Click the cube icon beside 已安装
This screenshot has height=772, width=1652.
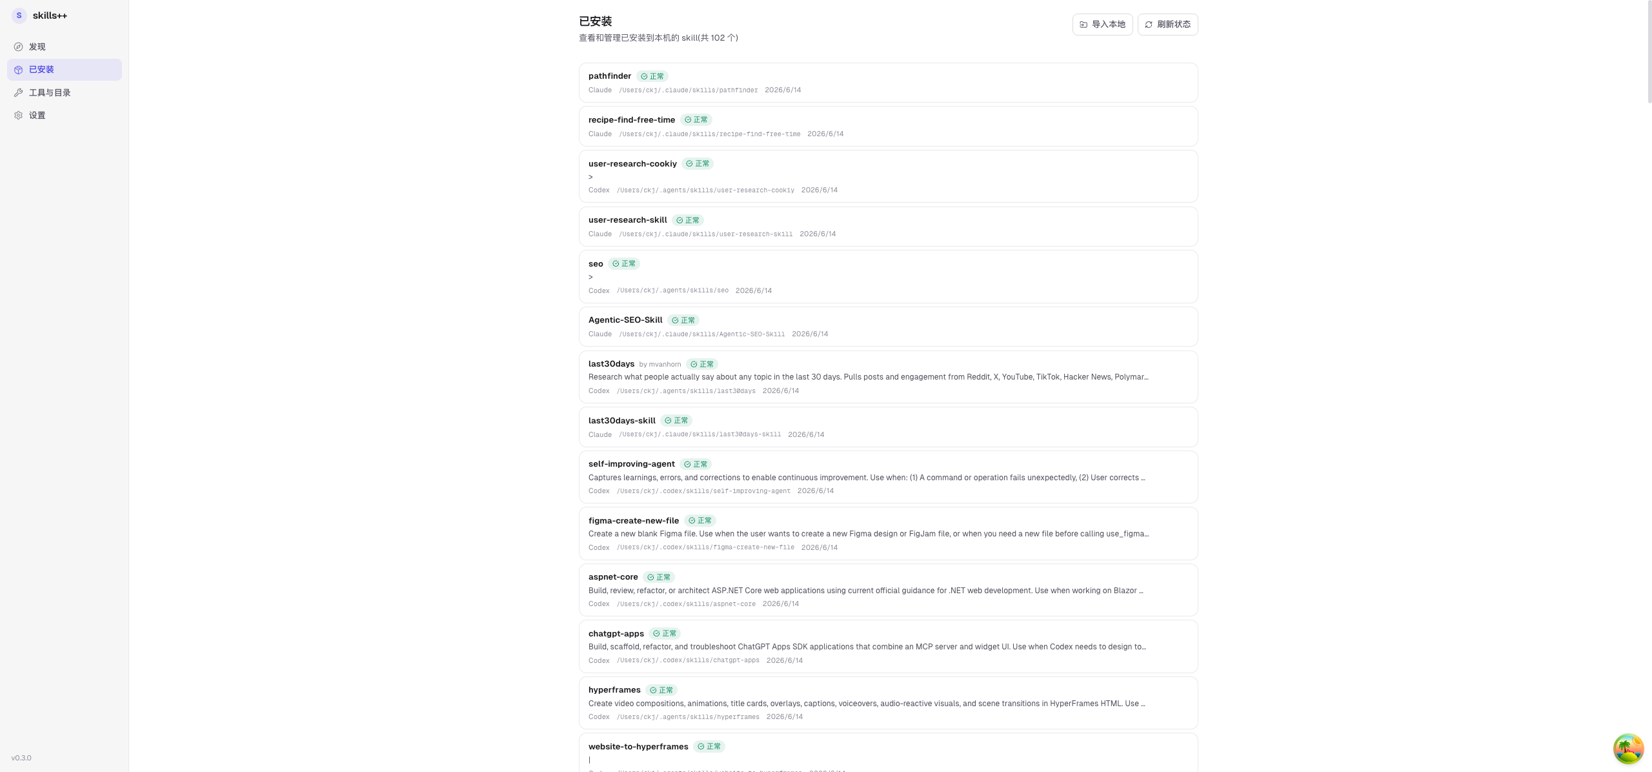click(x=19, y=70)
